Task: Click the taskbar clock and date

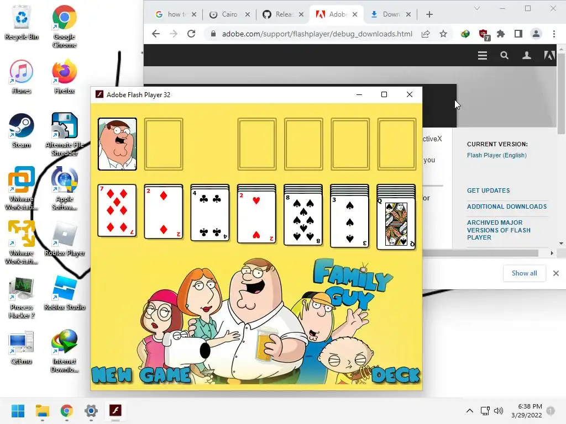Action: (x=526, y=411)
